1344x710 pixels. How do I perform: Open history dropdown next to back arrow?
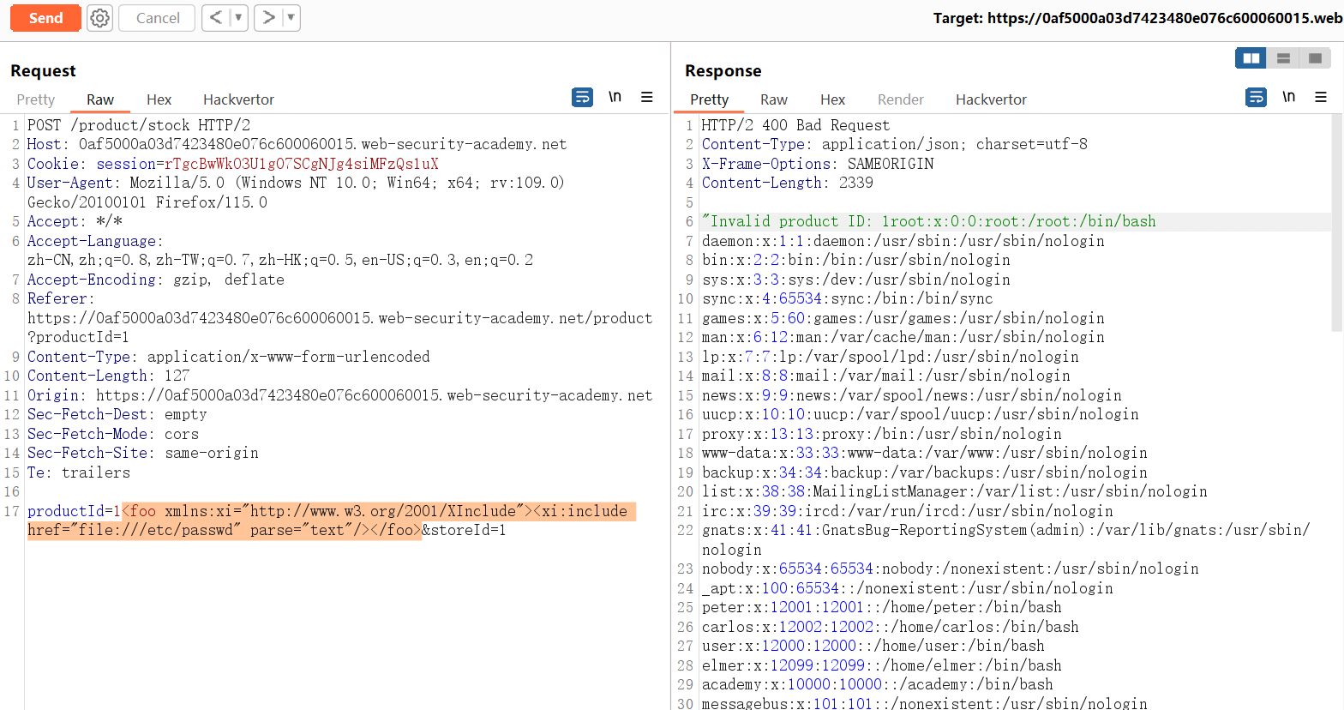tap(238, 18)
